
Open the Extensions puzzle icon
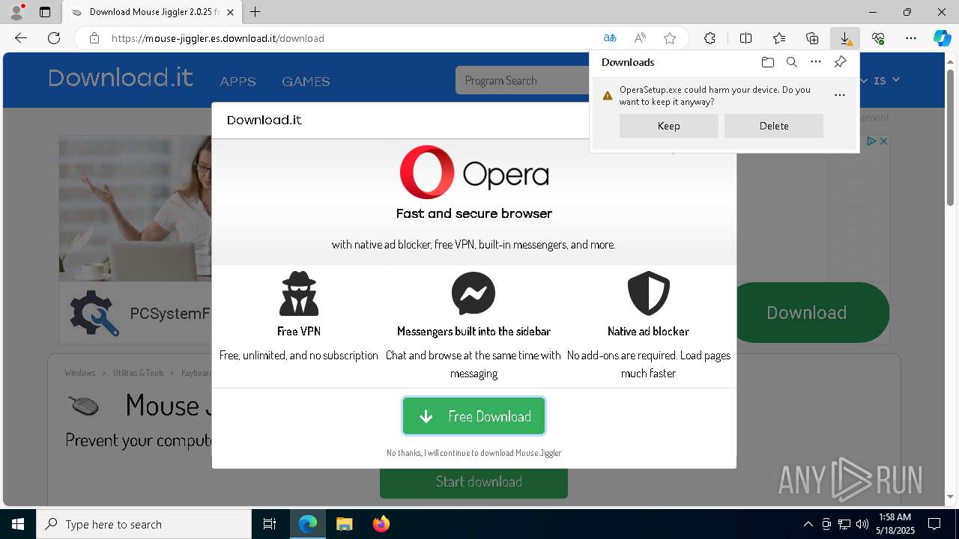pyautogui.click(x=710, y=38)
